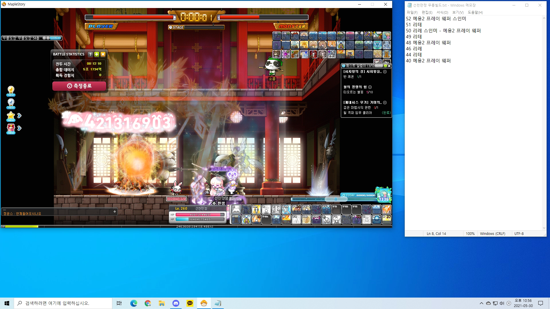550x309 pixels.
Task: Click the R key flame skill slot
Action: click(387, 209)
